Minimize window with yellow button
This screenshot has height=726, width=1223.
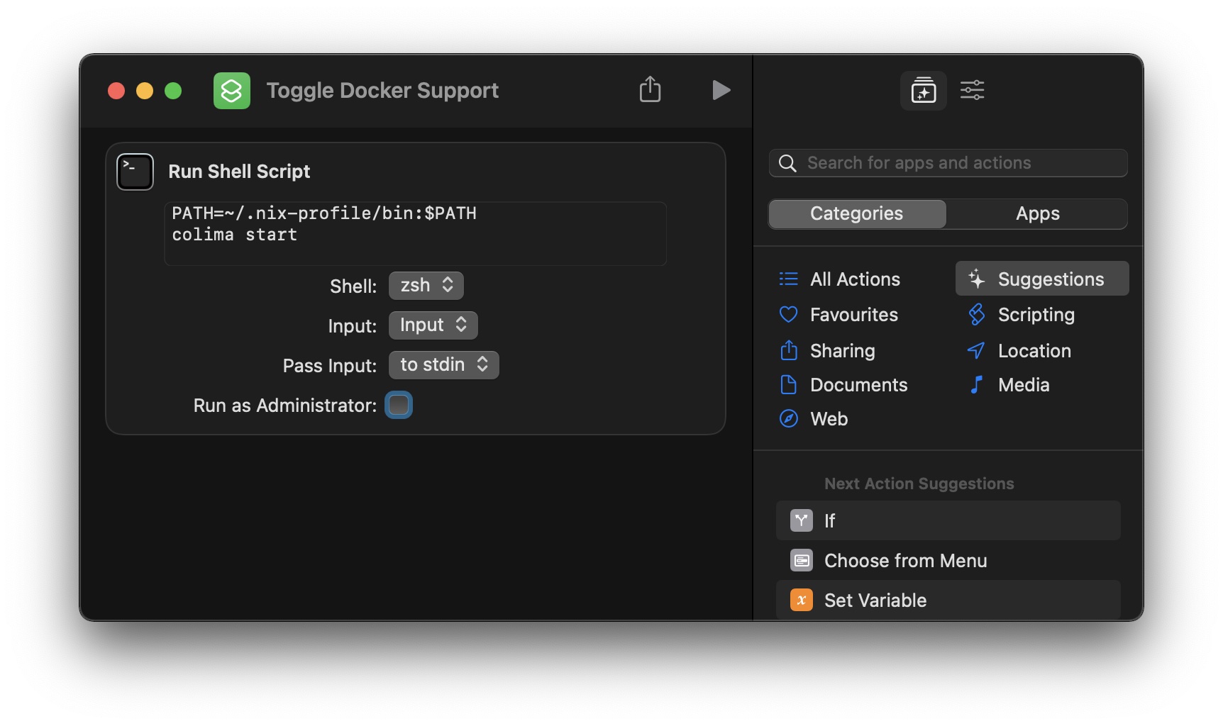(x=145, y=91)
